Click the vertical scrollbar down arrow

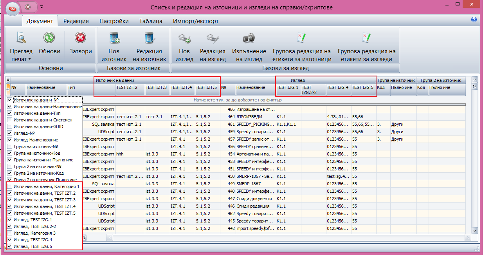click(x=474, y=231)
